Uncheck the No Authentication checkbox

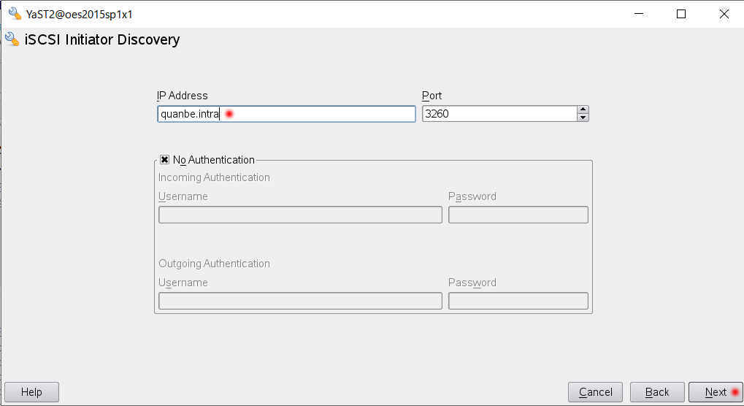[165, 160]
